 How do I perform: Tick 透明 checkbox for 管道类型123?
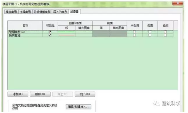165,32
